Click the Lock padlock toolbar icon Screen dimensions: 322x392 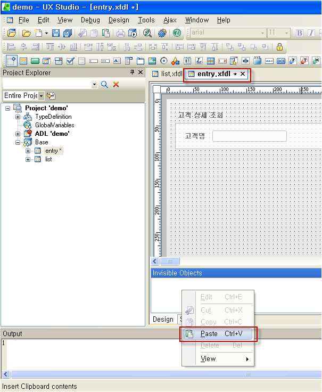(x=279, y=47)
